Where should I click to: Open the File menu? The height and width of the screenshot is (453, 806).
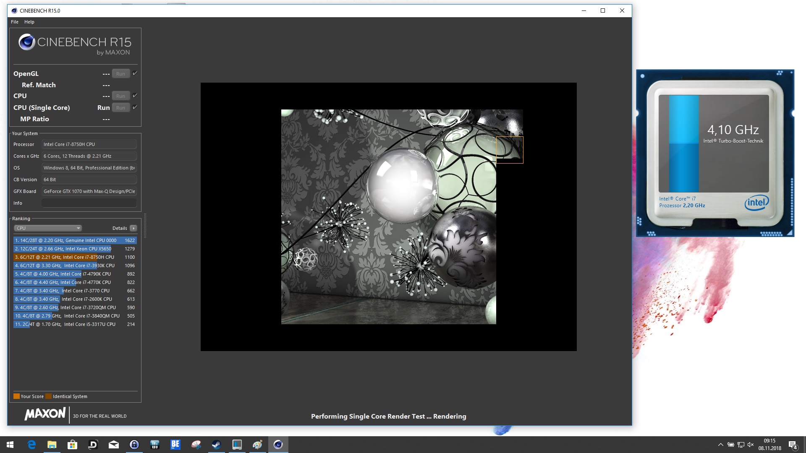[x=15, y=22]
